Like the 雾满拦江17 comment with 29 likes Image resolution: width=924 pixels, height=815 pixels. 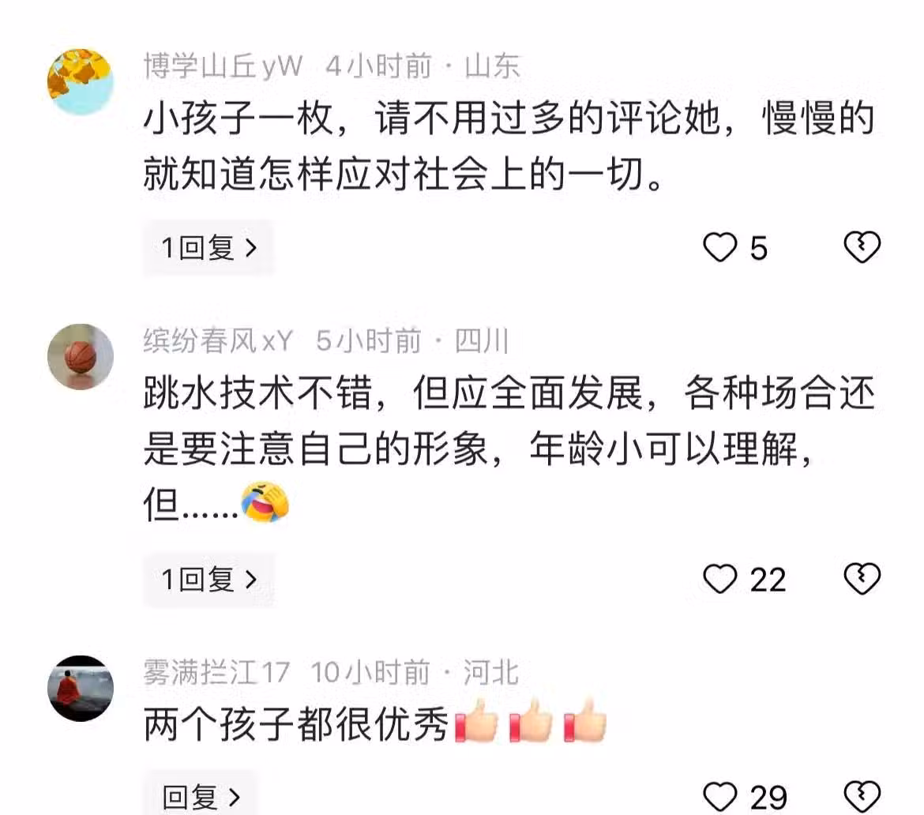719,797
